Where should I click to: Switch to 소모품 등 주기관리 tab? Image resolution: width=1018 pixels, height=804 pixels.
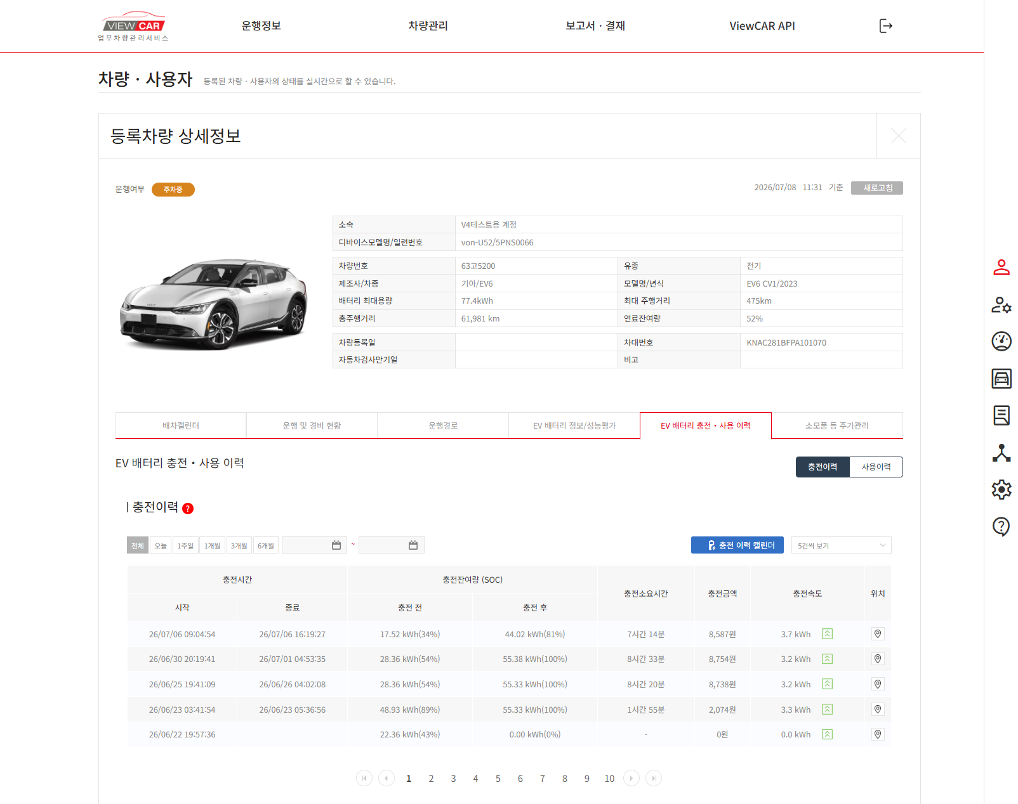[x=837, y=425]
